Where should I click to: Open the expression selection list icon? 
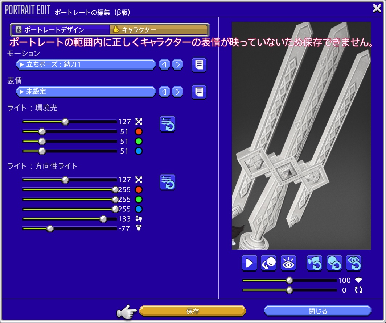(199, 92)
